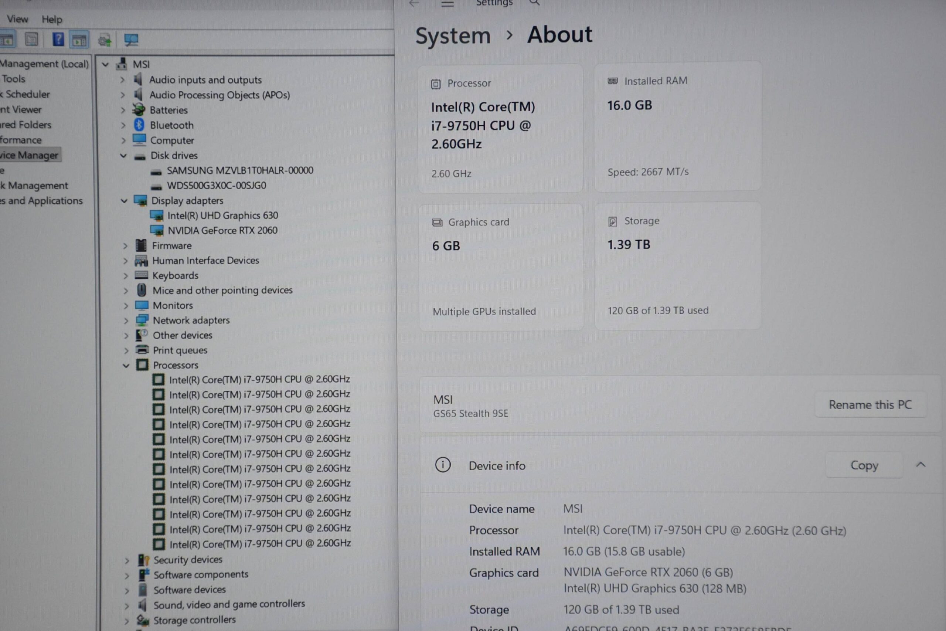Select Services and Applications in the left pane
The height and width of the screenshot is (631, 946).
[x=41, y=200]
